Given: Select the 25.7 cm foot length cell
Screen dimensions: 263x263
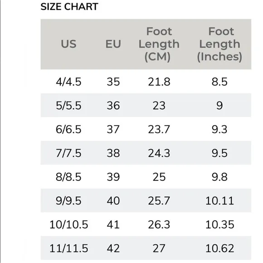Looking at the screenshot, I should tap(159, 201).
